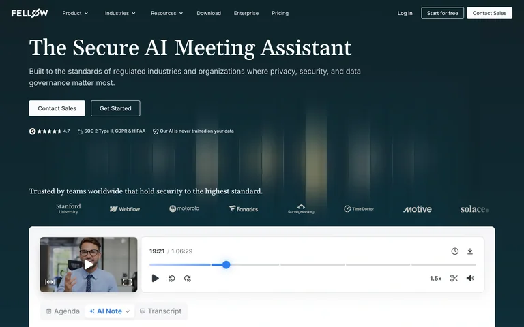Click the Get Started button
This screenshot has height=327, width=524.
(x=115, y=108)
